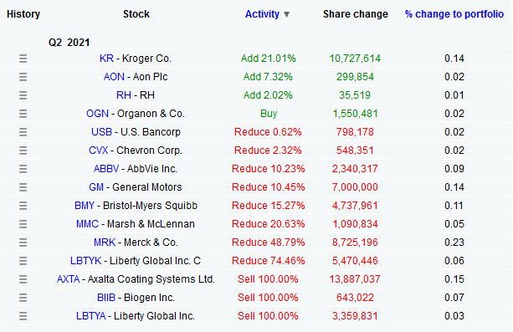
Task: Open history icon for Aon Plc row
Action: pyautogui.click(x=23, y=77)
